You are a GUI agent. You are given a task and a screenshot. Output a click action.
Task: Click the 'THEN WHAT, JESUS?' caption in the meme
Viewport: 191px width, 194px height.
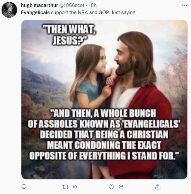pos(70,35)
